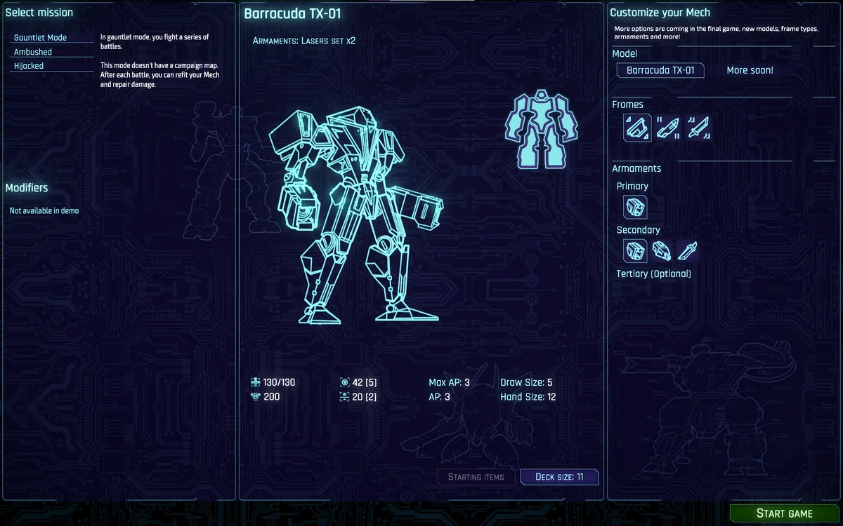Viewport: 843px width, 526px height.
Task: Select the tank frame icon under Frames
Action: (x=636, y=128)
